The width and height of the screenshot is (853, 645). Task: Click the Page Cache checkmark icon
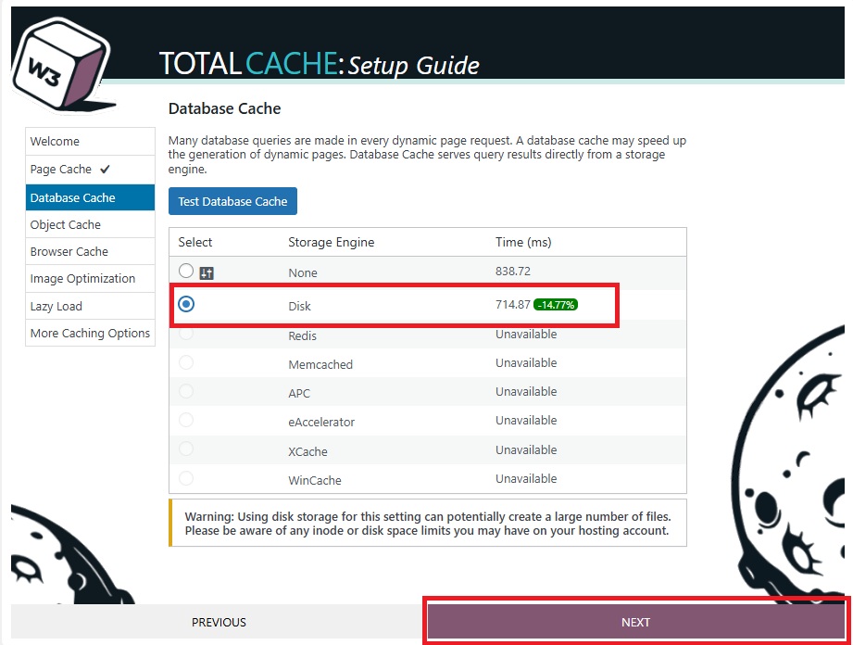point(105,170)
